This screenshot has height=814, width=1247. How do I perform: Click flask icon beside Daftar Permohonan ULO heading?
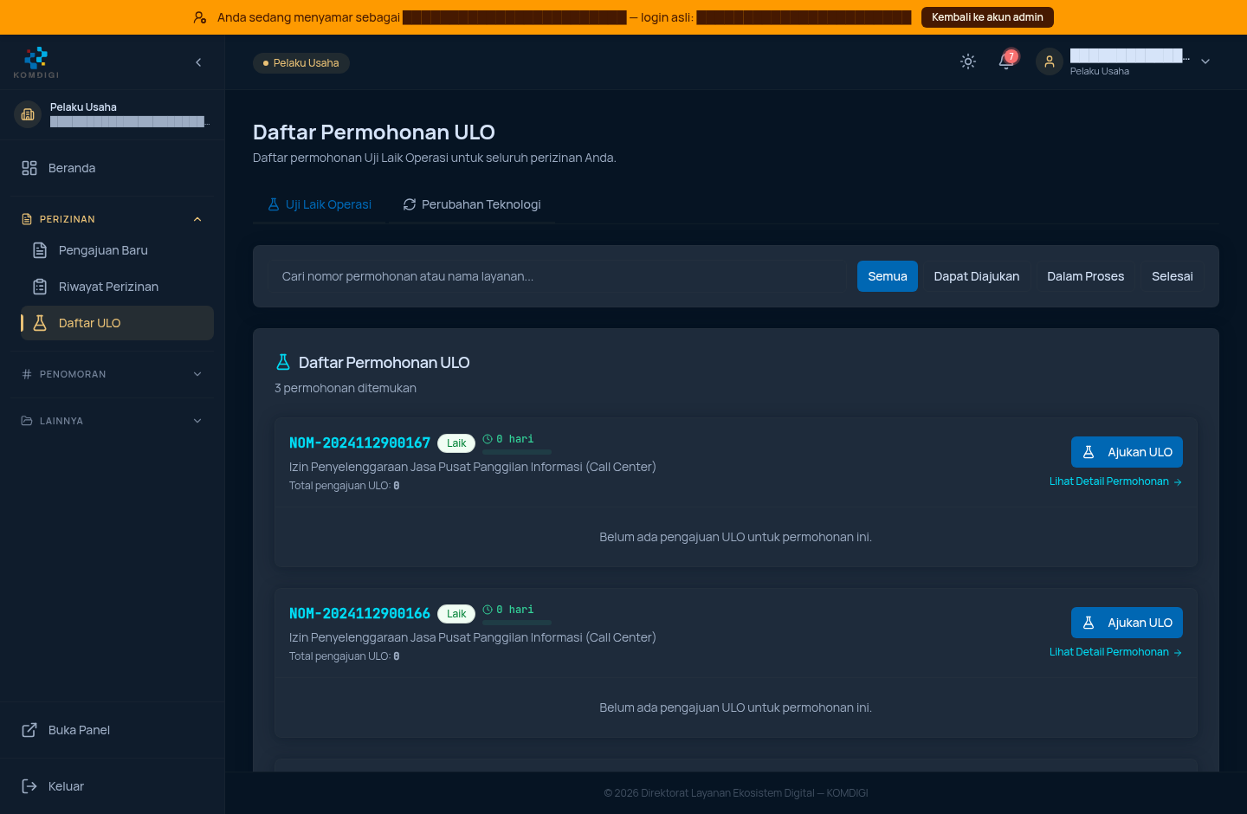click(283, 362)
